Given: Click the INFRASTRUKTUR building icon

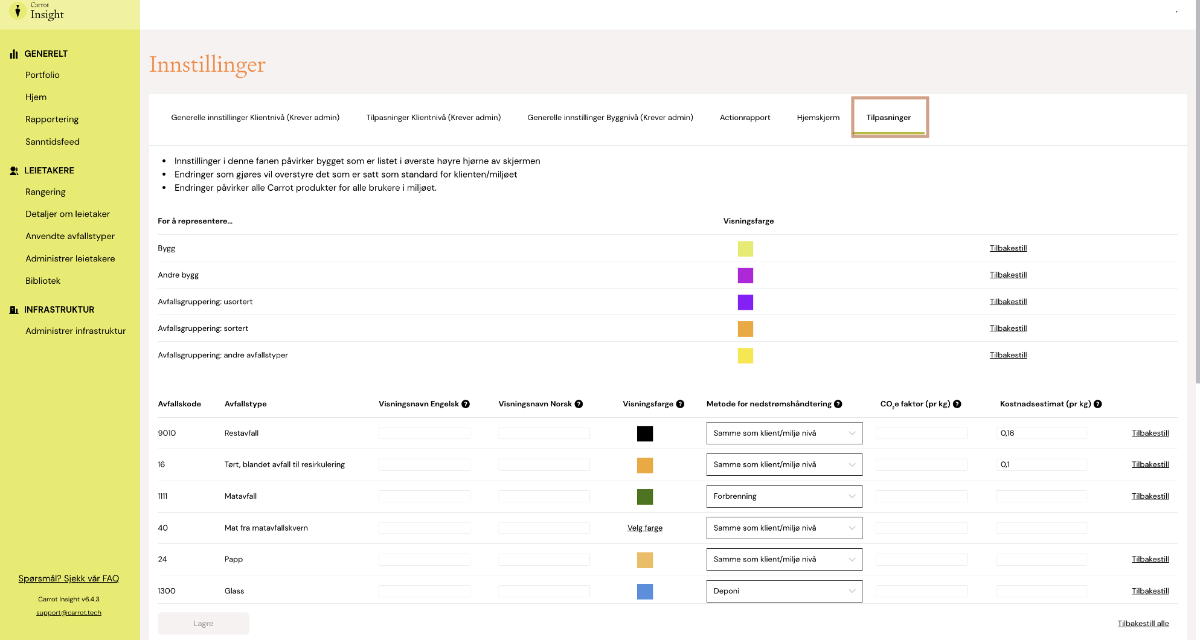Looking at the screenshot, I should click(x=14, y=310).
